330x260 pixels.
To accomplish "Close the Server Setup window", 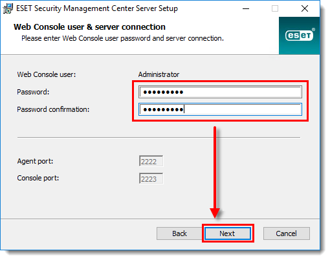I will pos(305,8).
